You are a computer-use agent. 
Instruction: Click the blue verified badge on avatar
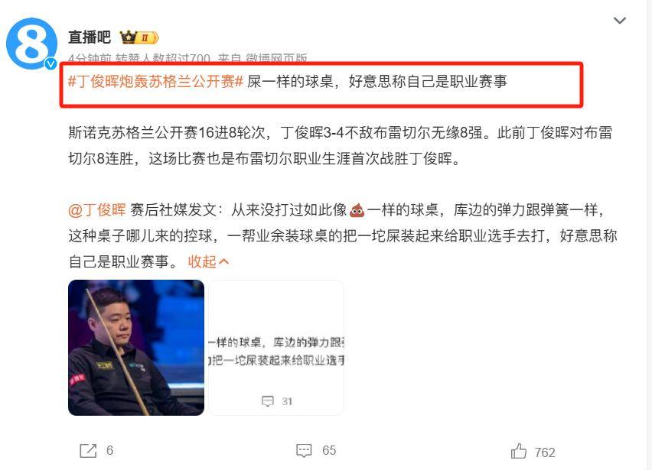point(51,63)
